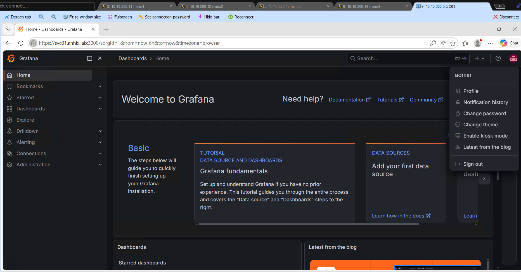
Task: Click Set connection password
Action: 164,17
